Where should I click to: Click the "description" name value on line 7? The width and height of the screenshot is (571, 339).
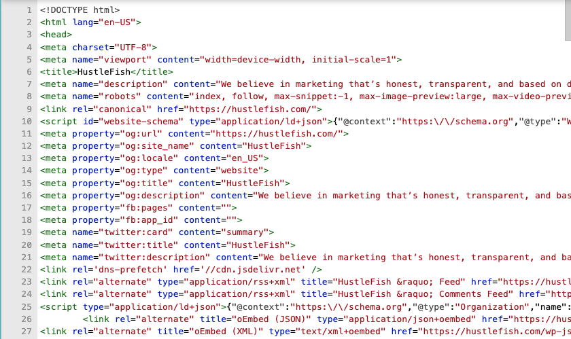pos(133,84)
